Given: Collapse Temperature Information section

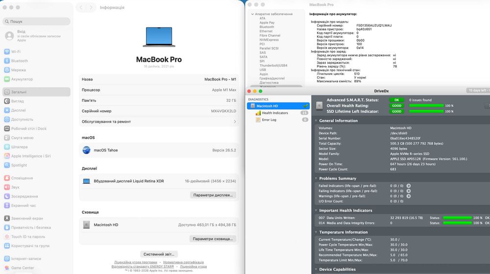Looking at the screenshot, I should pos(316,232).
